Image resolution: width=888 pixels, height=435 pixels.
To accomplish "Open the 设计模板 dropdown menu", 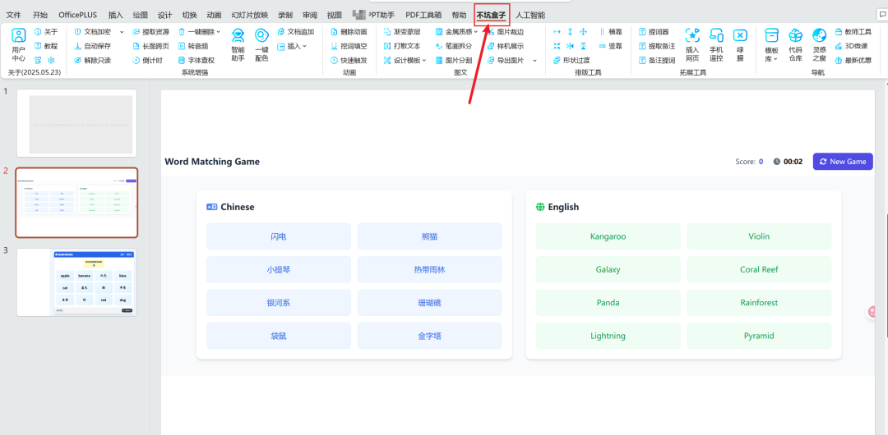I will point(424,60).
